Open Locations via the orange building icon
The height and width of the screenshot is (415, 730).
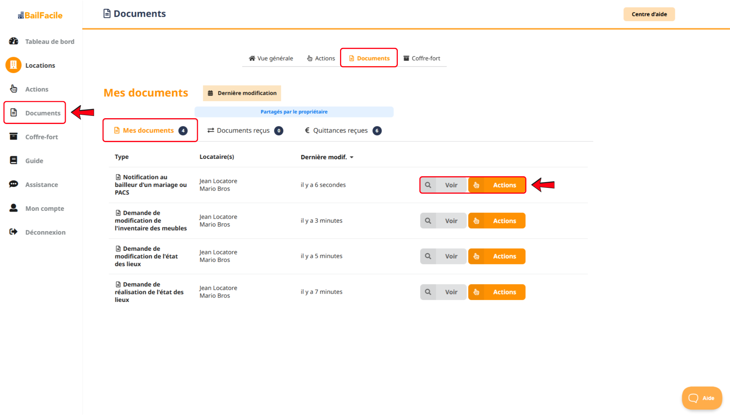click(14, 65)
